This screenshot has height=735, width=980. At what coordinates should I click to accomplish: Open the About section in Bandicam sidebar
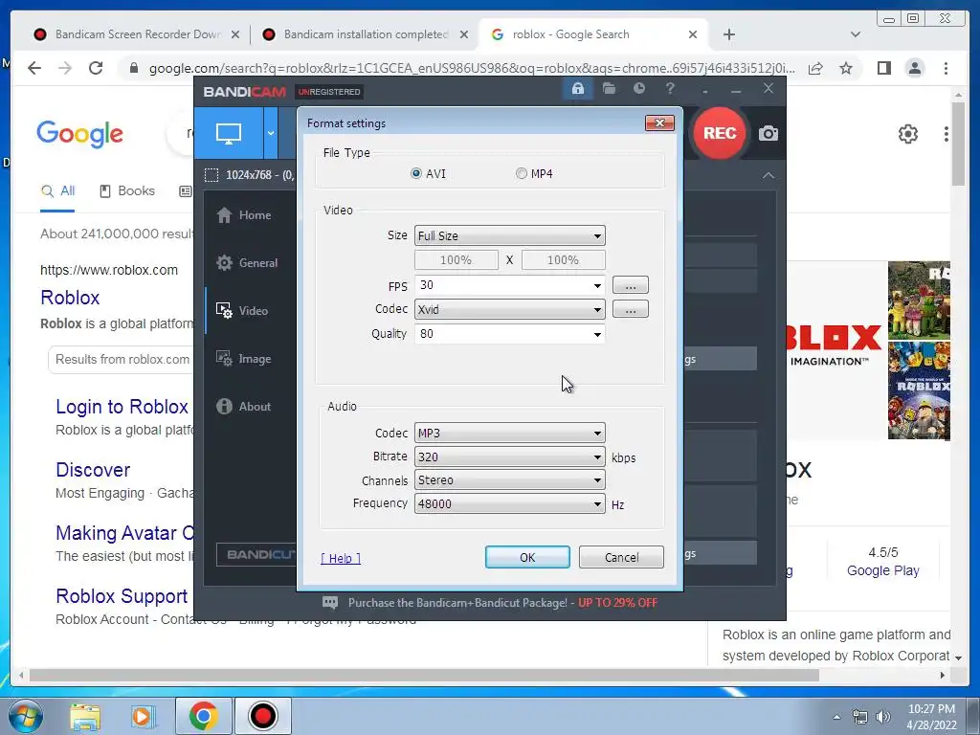[x=244, y=406]
